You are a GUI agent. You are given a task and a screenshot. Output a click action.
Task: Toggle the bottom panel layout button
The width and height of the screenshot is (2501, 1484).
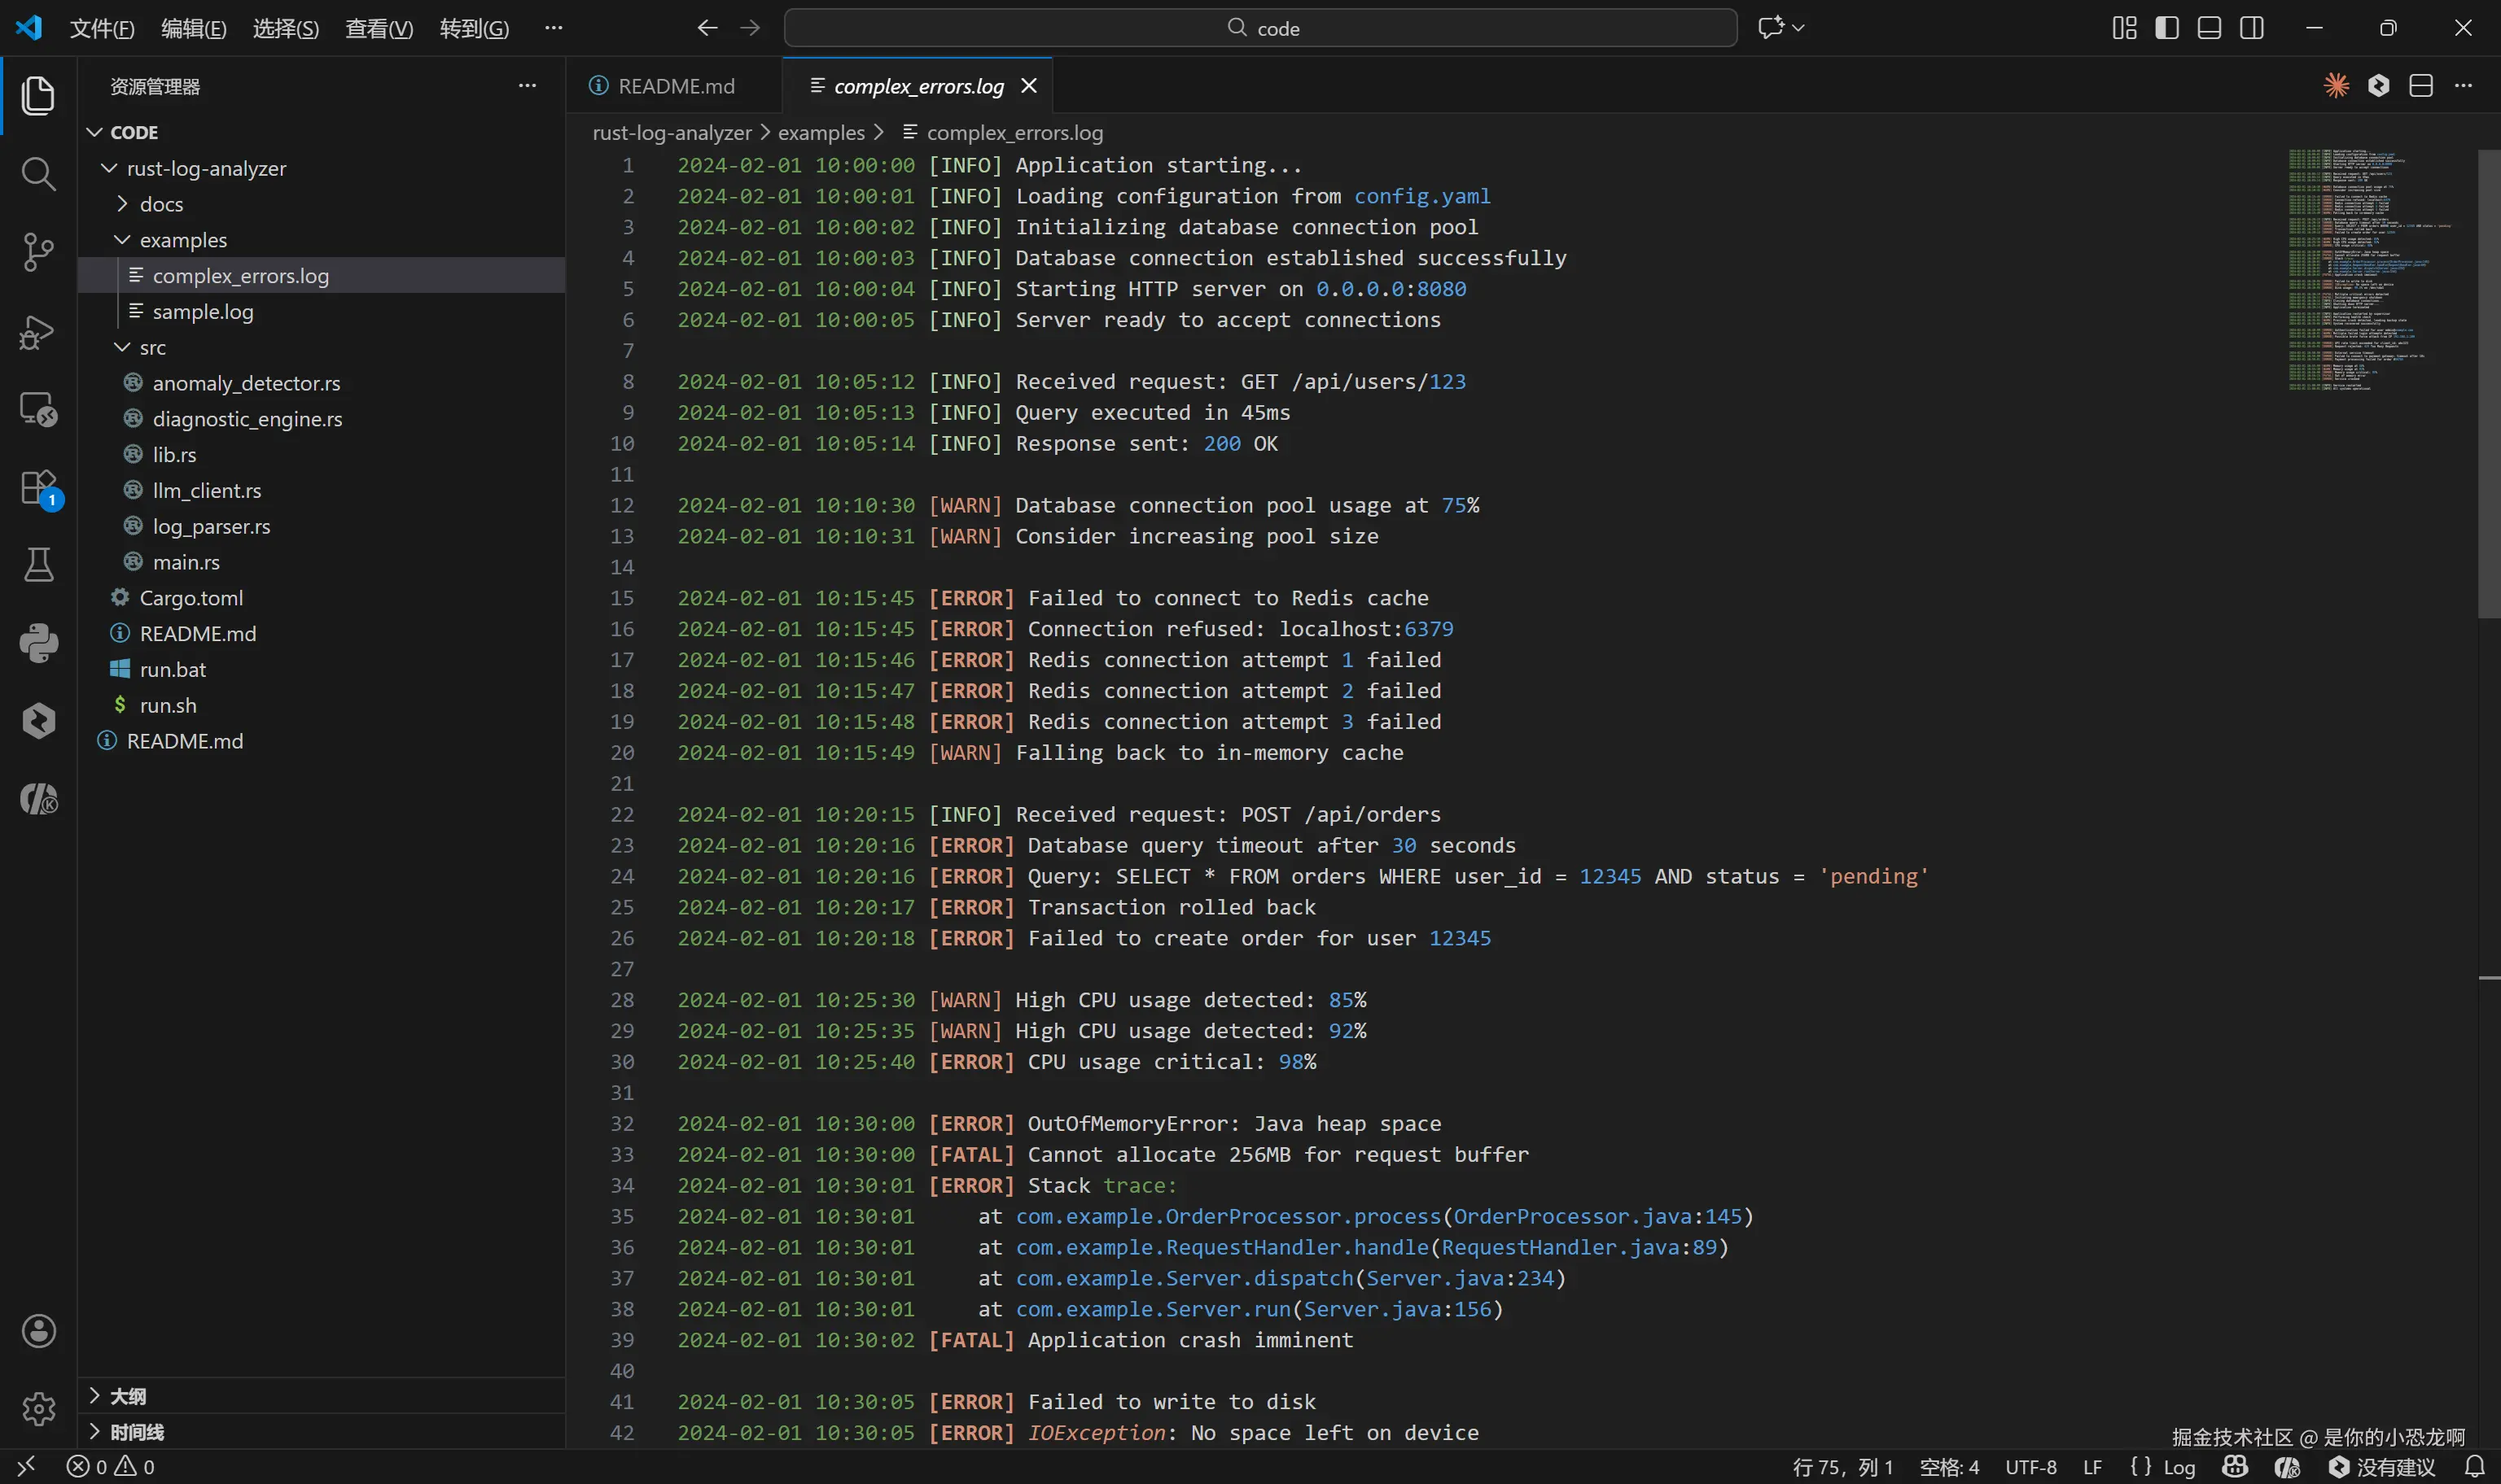point(2209,28)
